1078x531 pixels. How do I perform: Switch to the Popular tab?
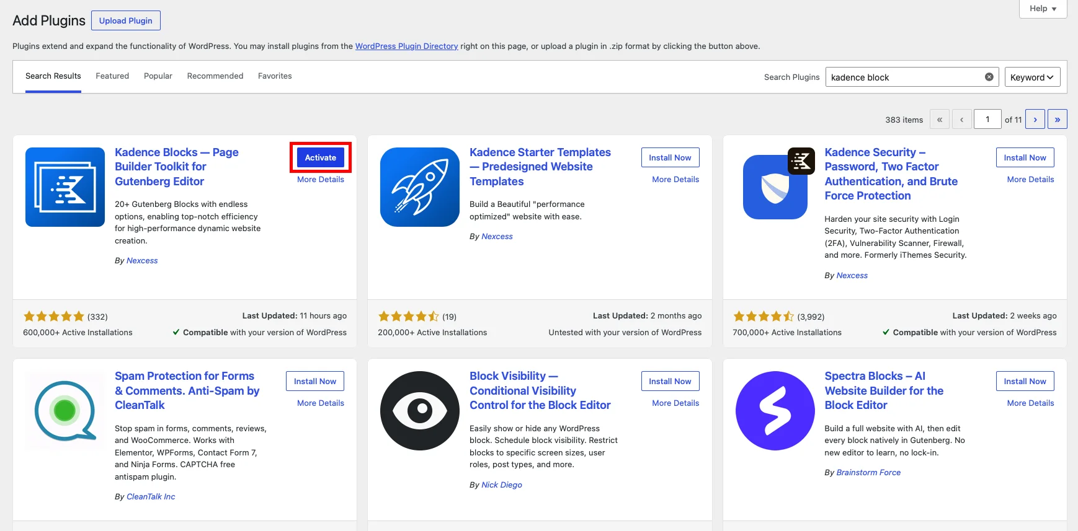click(x=158, y=76)
